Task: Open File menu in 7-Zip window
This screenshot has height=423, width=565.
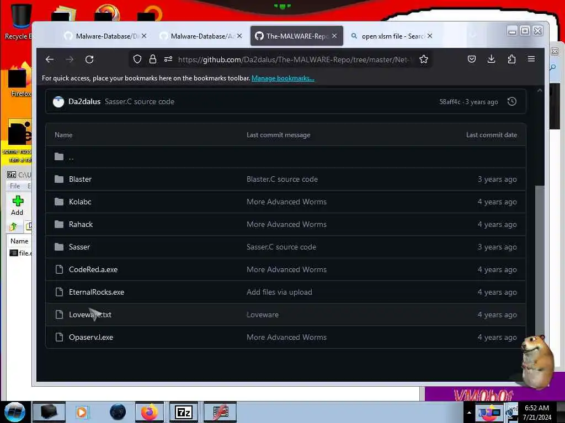Action: click(x=15, y=186)
